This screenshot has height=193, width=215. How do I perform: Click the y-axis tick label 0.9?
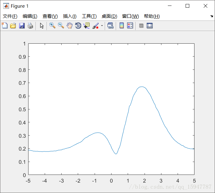click(x=22, y=57)
